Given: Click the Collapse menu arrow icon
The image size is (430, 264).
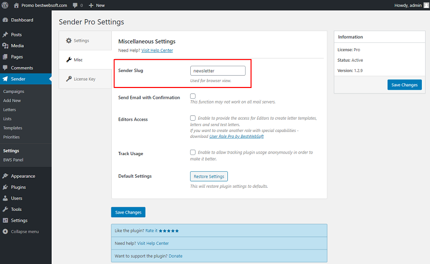Looking at the screenshot, I should point(5,231).
